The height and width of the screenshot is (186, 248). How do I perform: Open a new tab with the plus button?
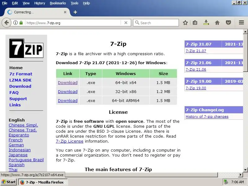point(75,12)
